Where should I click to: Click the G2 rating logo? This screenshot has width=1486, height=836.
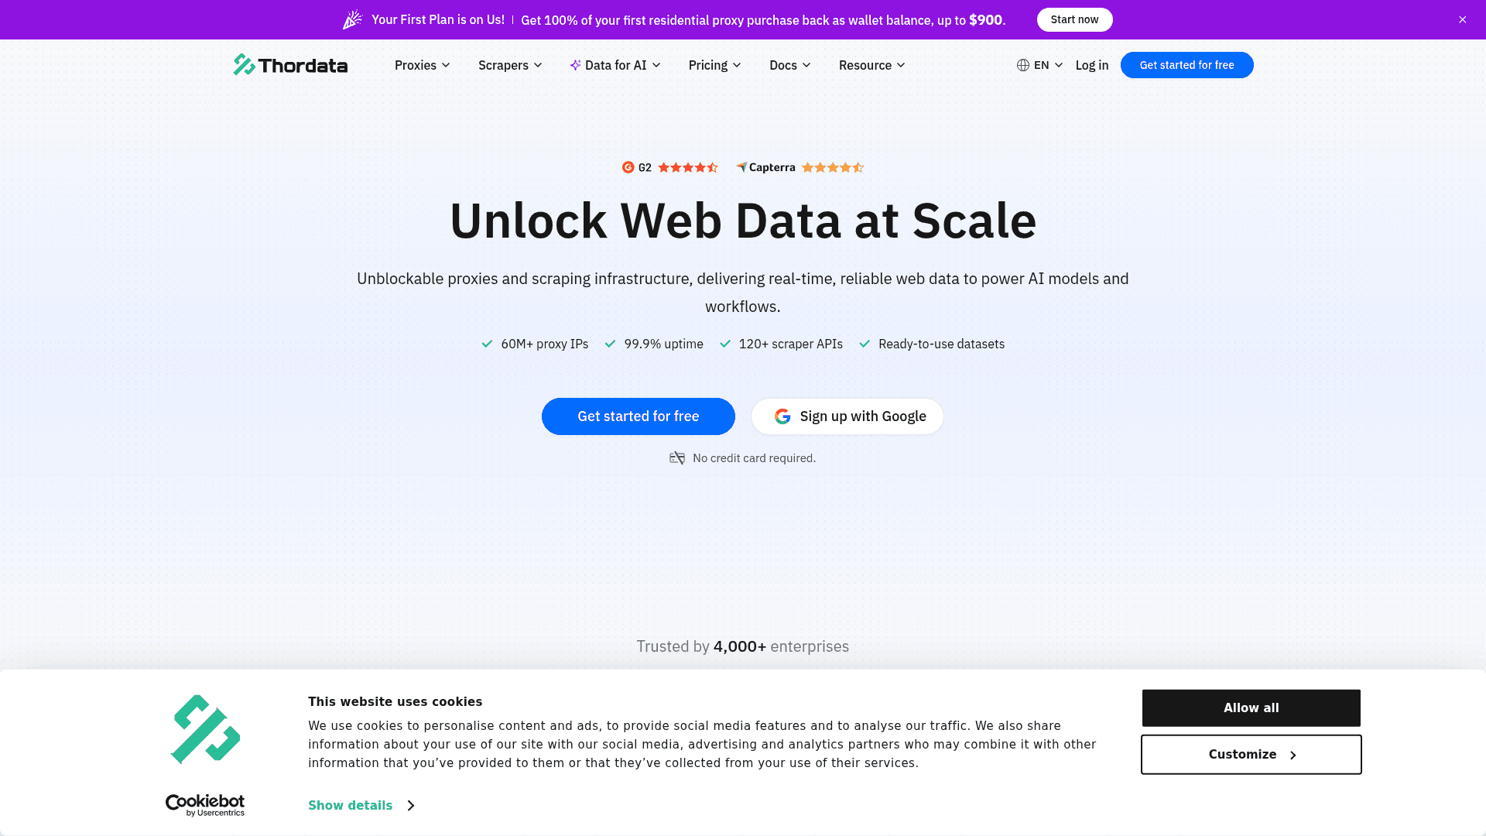628,167
